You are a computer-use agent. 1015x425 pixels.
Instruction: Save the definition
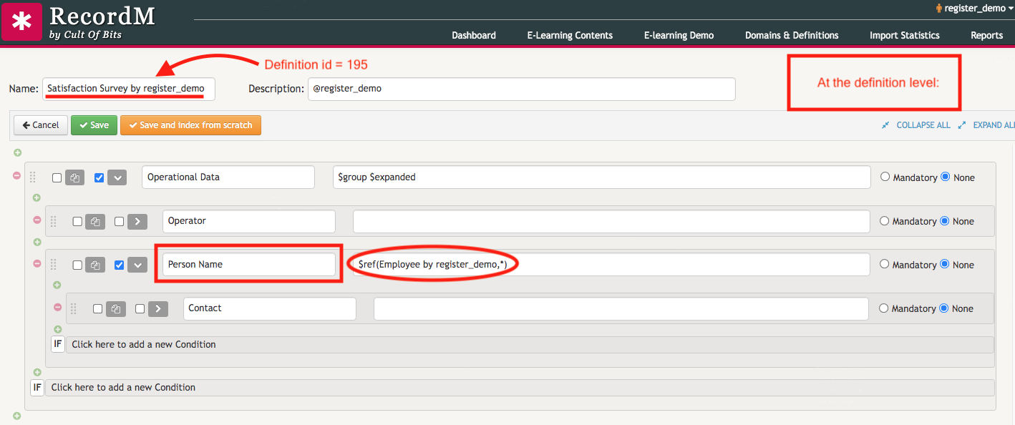coord(94,125)
